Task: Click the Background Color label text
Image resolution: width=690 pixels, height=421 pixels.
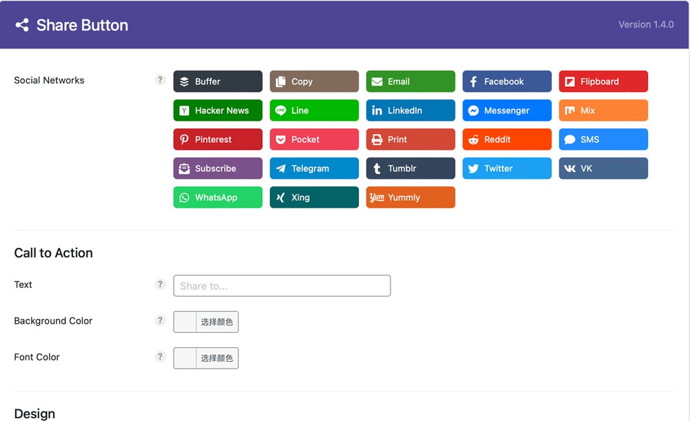Action: point(53,321)
